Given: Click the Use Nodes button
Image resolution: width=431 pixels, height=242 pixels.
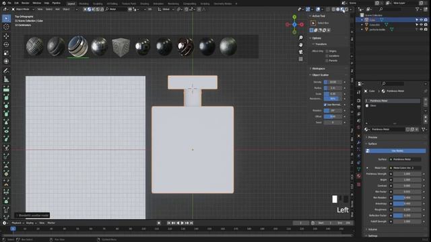Looking at the screenshot, I should tap(395, 151).
